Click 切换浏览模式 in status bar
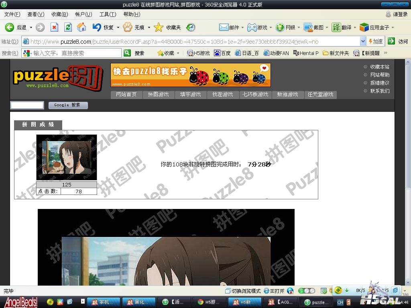Viewport: 411px width, 308px height. tap(243, 291)
